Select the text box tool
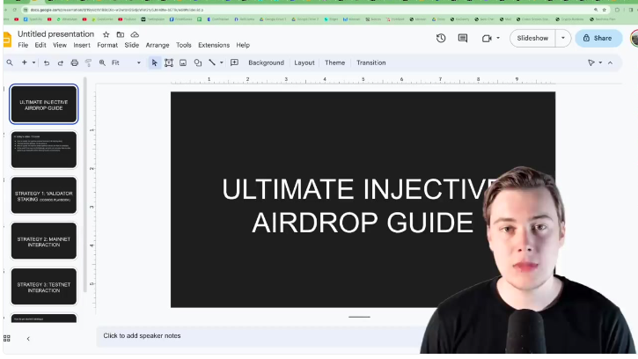This screenshot has height=359, width=638. (x=168, y=62)
